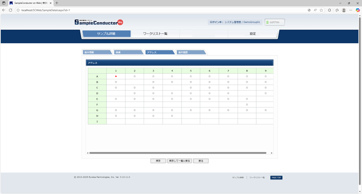The image size is (362, 194).
Task: Switch to the 操作履歴 tab
Action: point(190,52)
